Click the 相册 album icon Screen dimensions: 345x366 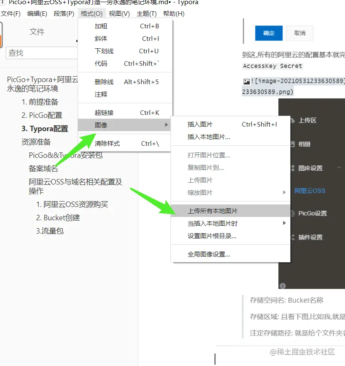(292, 144)
